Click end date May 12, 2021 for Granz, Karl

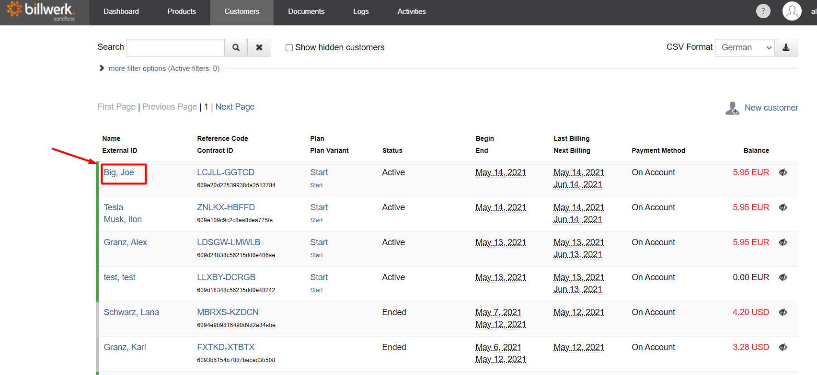click(x=500, y=359)
